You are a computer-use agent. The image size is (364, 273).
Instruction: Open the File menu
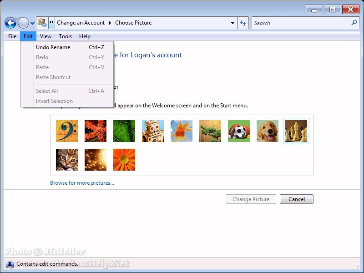tap(12, 36)
